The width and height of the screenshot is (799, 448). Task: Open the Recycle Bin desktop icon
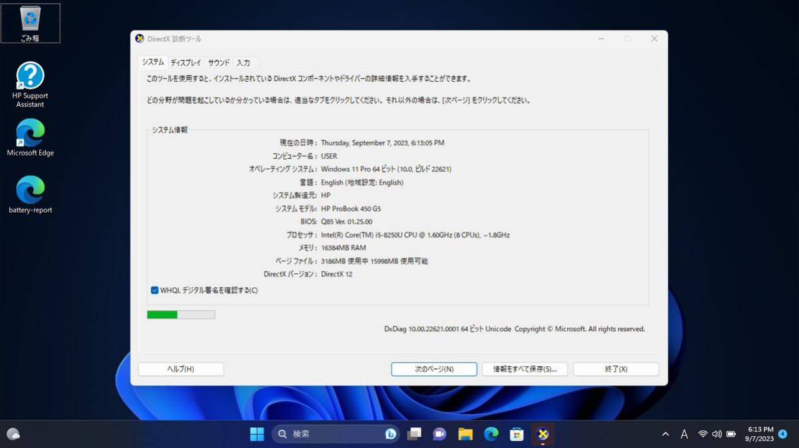[x=30, y=23]
